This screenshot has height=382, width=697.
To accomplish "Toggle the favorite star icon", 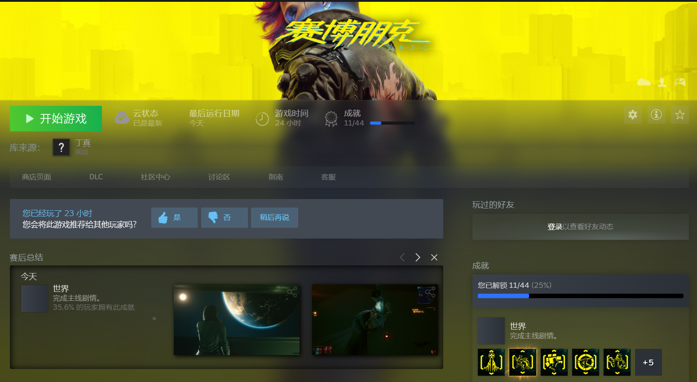I will (680, 115).
